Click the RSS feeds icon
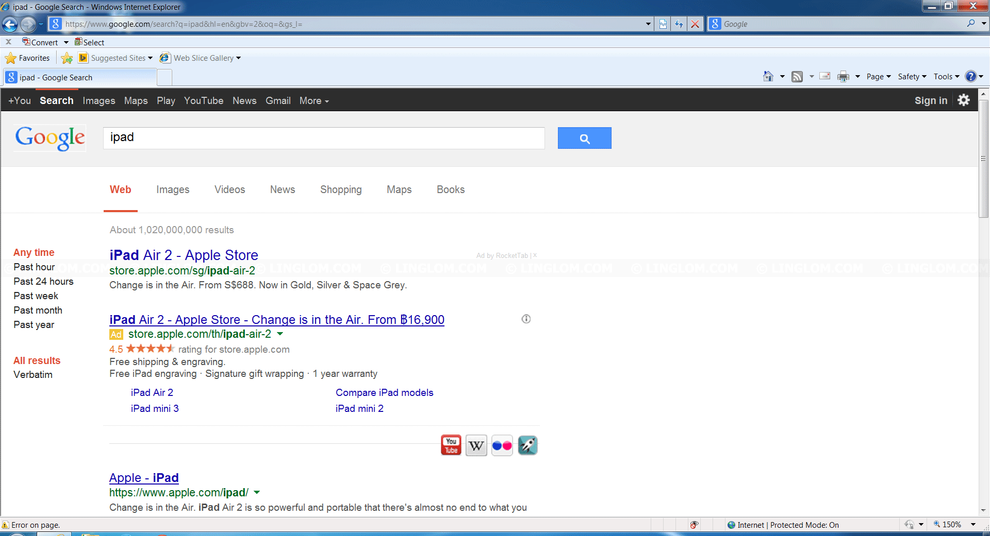Viewport: 990px width, 536px height. click(x=797, y=77)
